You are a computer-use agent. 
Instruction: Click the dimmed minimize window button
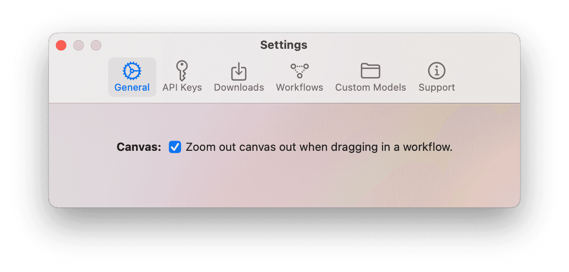pos(79,45)
